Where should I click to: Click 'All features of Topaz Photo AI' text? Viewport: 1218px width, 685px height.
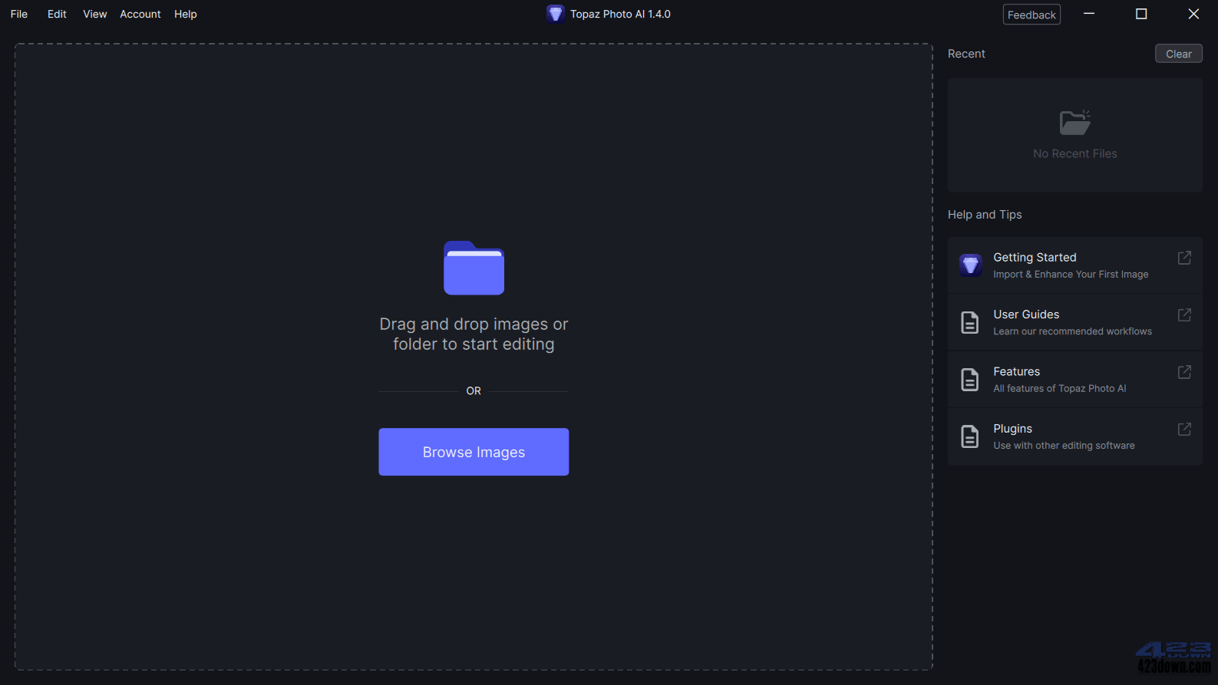(1060, 389)
